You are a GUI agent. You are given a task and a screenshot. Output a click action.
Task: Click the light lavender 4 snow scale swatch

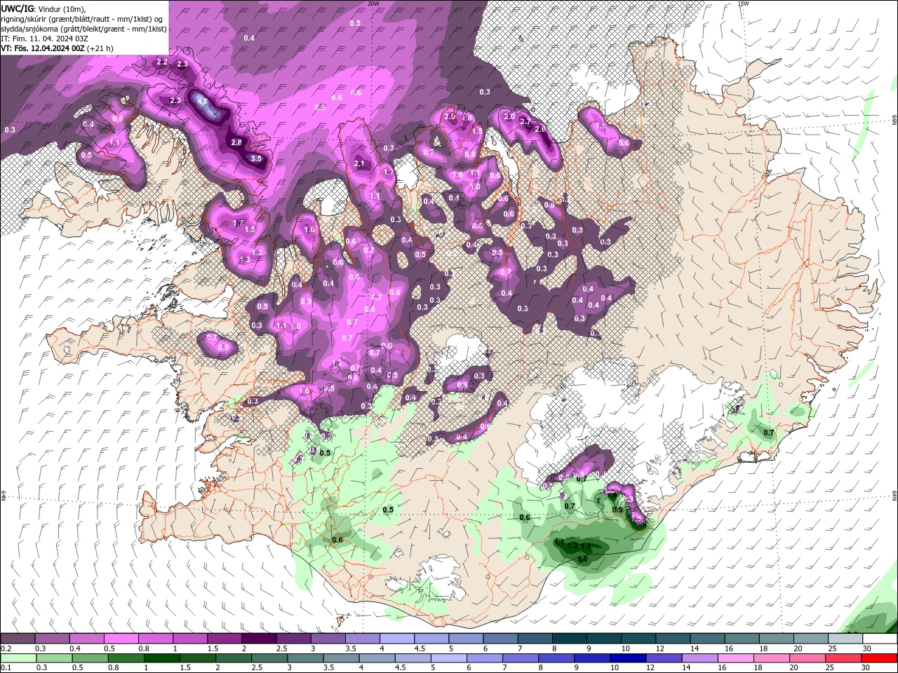(x=397, y=639)
